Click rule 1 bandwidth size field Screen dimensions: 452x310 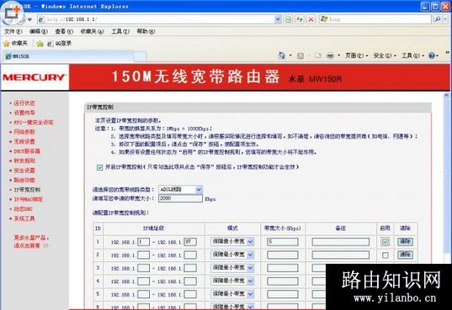[283, 241]
